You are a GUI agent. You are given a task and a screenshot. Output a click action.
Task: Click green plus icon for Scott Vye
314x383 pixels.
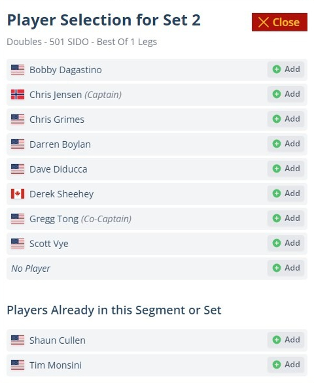277,243
